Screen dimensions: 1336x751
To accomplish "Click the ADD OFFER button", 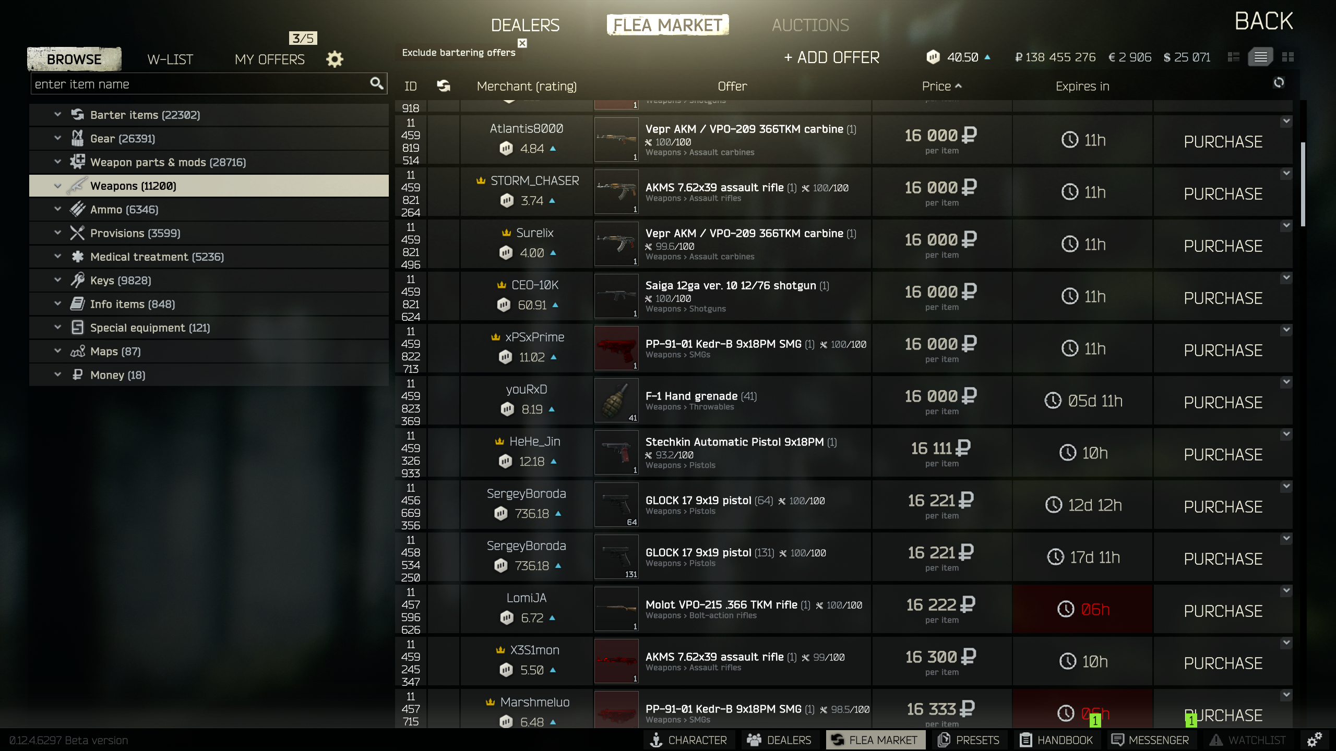I will (x=830, y=57).
